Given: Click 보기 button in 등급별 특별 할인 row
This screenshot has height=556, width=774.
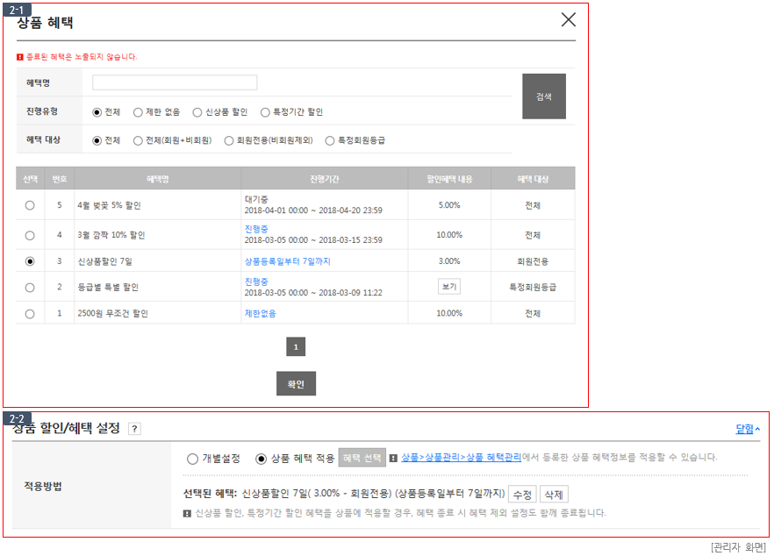Looking at the screenshot, I should (x=449, y=287).
